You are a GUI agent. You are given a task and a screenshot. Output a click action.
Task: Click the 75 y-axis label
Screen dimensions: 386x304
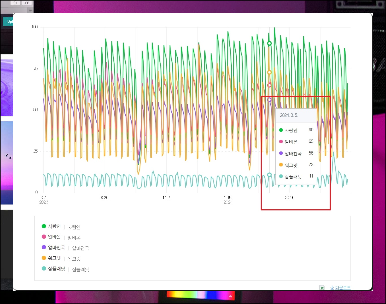tap(36, 68)
